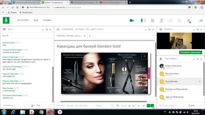Open the Авиабилеты bookmark
Viewport: 205px width, 115px height.
[26, 12]
